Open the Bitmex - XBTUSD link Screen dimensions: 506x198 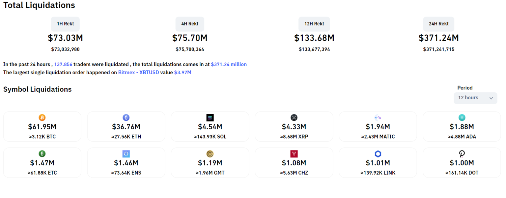click(138, 72)
